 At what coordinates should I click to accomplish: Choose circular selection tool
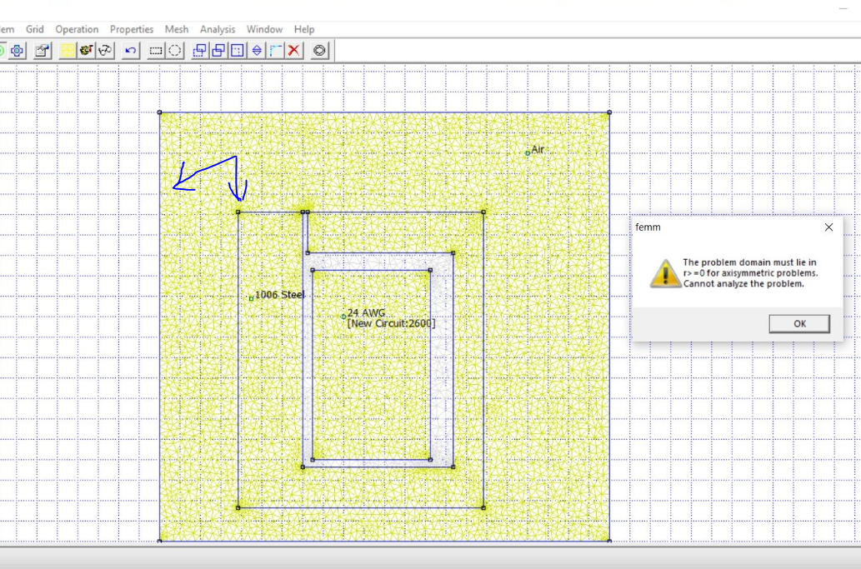click(x=174, y=51)
